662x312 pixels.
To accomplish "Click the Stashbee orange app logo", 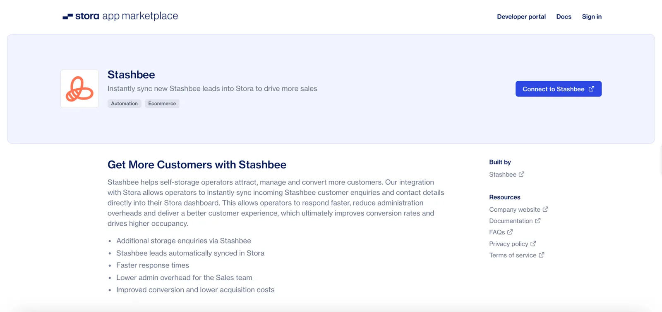I will pos(79,89).
